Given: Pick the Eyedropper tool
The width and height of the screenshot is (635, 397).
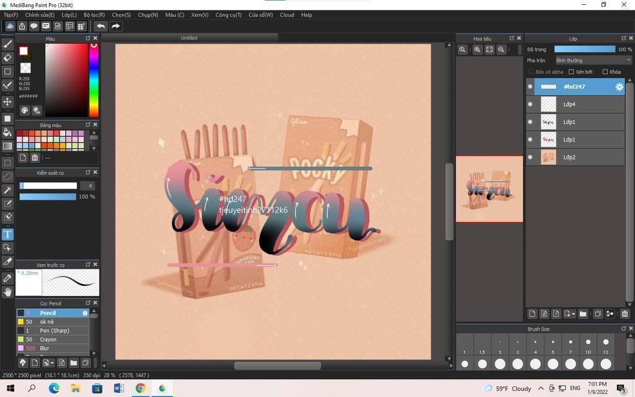Looking at the screenshot, I should point(7,278).
